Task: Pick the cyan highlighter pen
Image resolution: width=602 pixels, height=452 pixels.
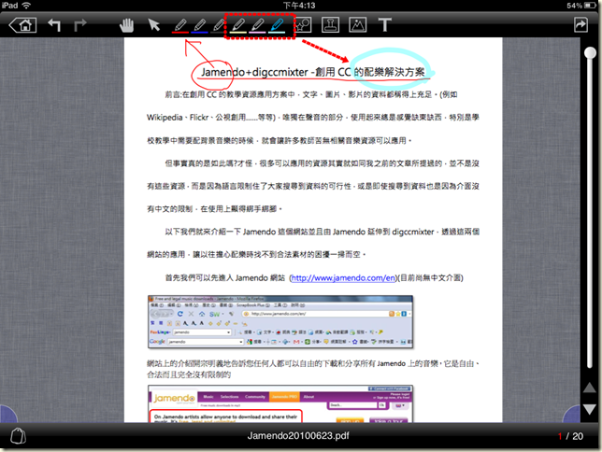Action: [x=277, y=26]
